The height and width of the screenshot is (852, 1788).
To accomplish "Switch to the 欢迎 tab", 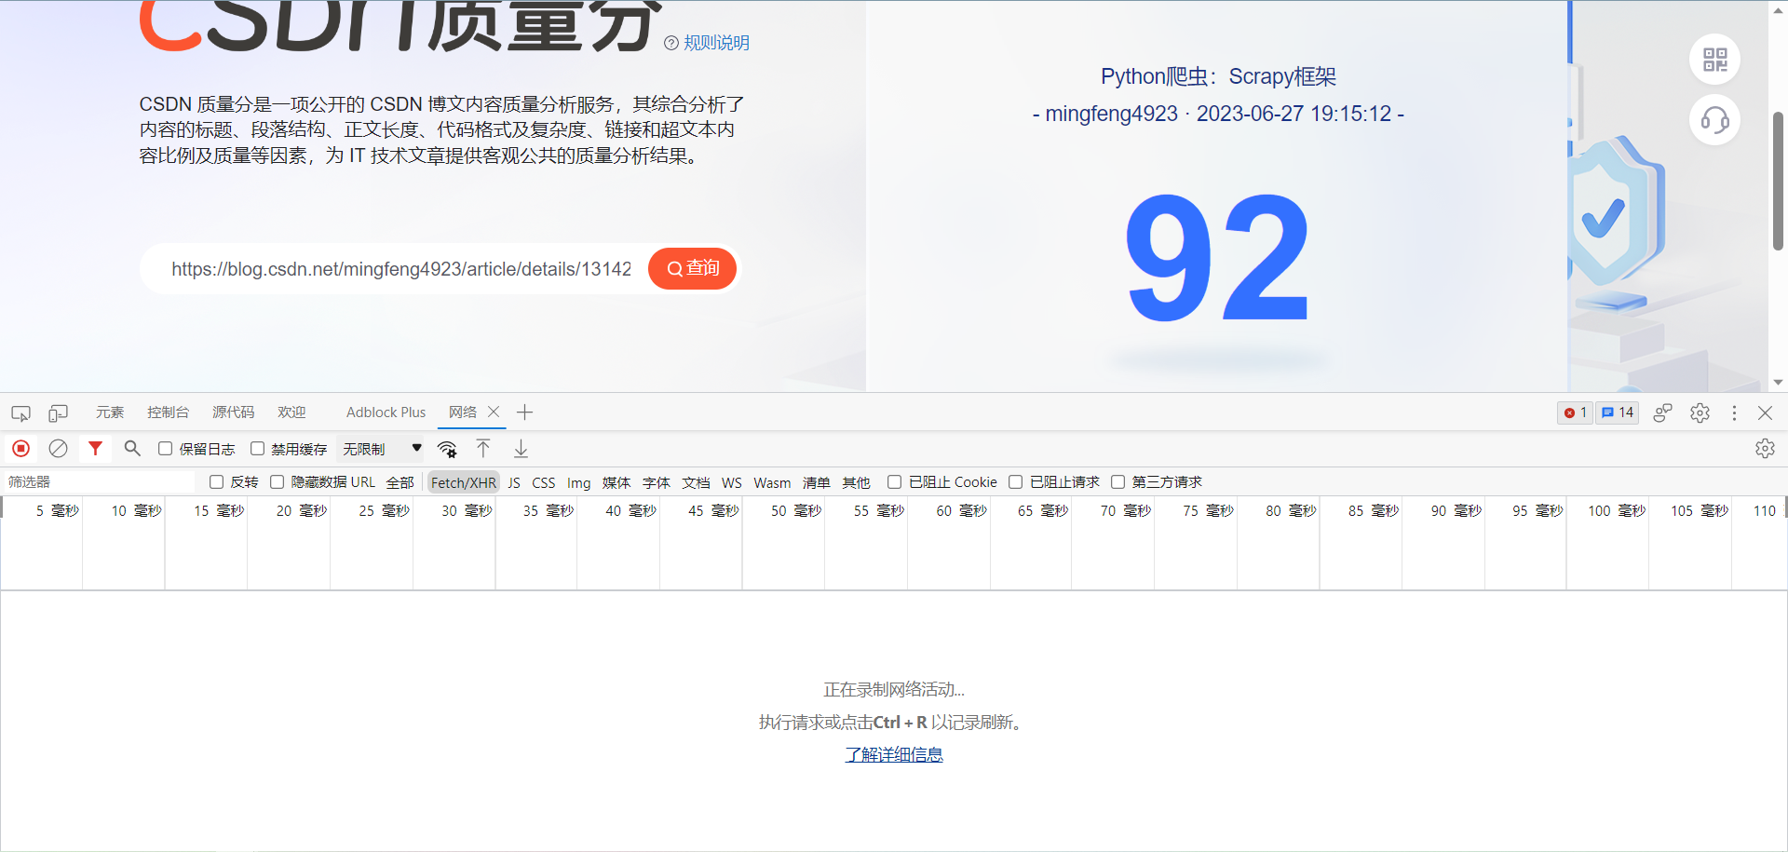I will point(291,412).
